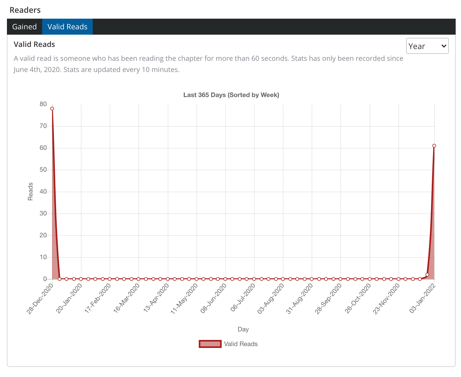Select zero data point on 17-Feb-2020 gridline
This screenshot has height=377, width=461.
110,279
